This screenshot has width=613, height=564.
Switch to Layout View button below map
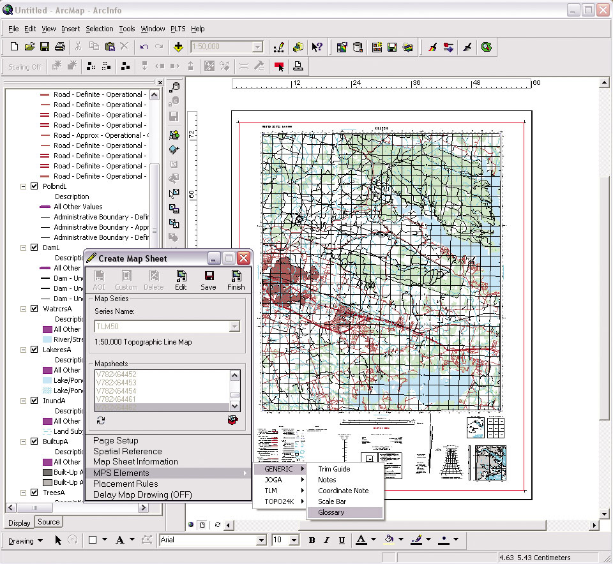(x=202, y=525)
